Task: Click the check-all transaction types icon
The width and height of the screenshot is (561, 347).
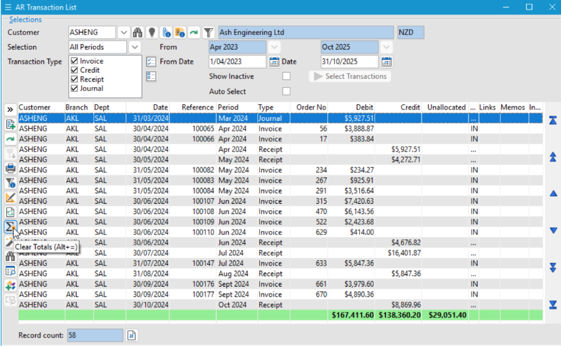Action: (152, 62)
